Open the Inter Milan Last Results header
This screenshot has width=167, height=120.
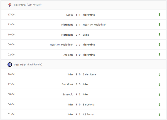point(83,65)
